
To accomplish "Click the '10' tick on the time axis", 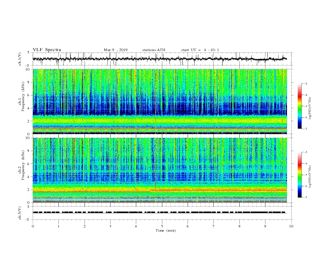I will click(291, 226).
